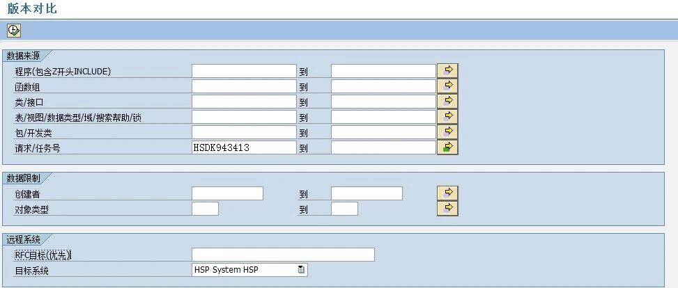Screen dimensions: 678x288
Task: Focus the 包/开发类 upper value field
Action: click(x=383, y=132)
